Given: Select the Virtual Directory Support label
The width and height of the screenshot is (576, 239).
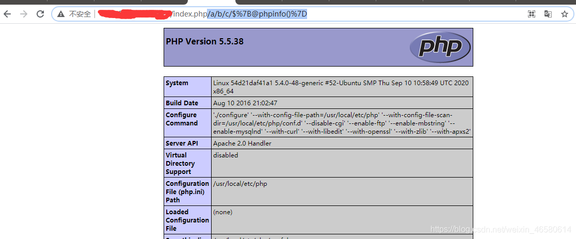Looking at the screenshot, I should point(180,163).
